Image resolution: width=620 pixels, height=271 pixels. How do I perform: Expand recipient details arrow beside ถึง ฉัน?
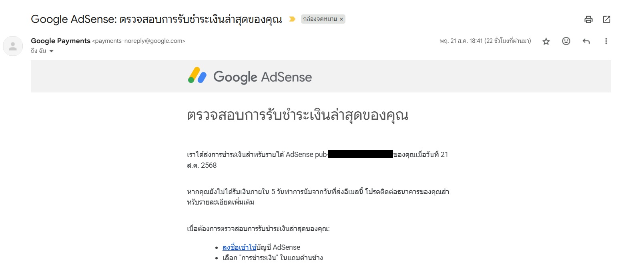(51, 51)
